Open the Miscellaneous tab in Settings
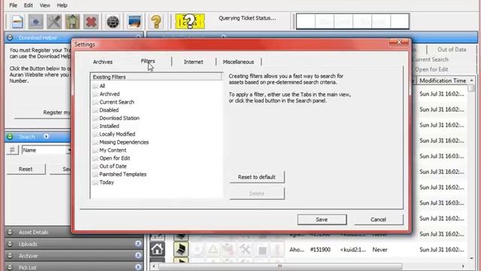The width and height of the screenshot is (481, 271). coord(238,62)
